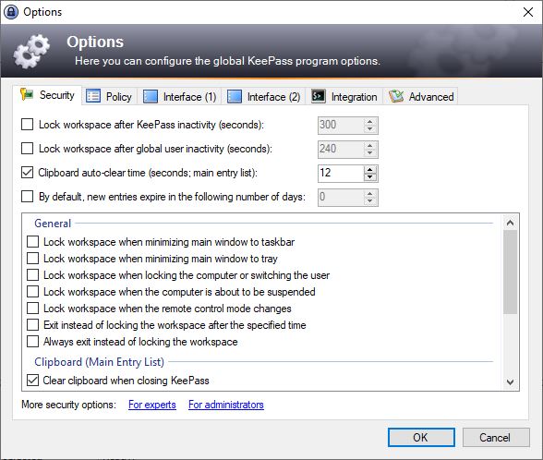Check Lock workspace when minimizing to tray
Screen dimensions: 543x460
(32, 258)
